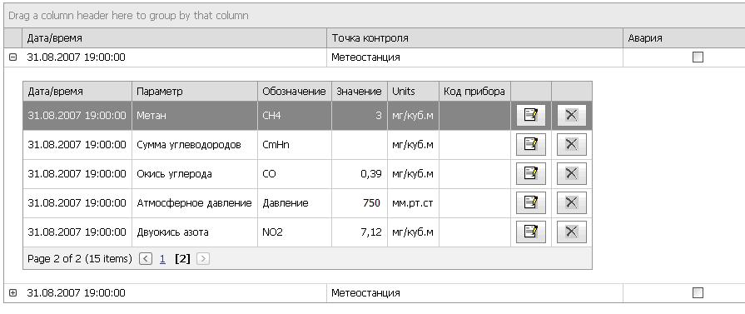Delete the Атмосферное давление row

click(x=572, y=202)
